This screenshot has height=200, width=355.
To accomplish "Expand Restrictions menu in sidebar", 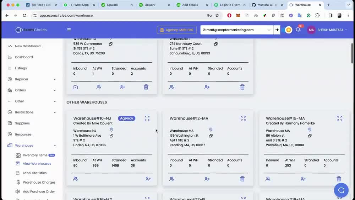I will click(x=32, y=112).
